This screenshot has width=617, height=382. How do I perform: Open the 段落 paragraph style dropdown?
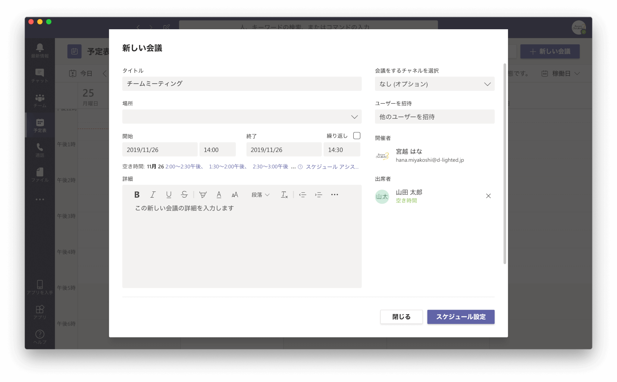click(260, 195)
